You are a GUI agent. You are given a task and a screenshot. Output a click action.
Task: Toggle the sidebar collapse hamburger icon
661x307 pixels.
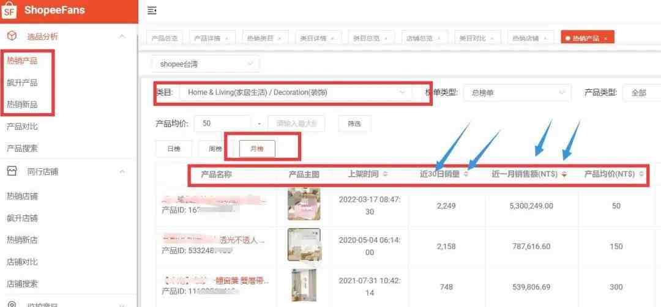tap(152, 11)
